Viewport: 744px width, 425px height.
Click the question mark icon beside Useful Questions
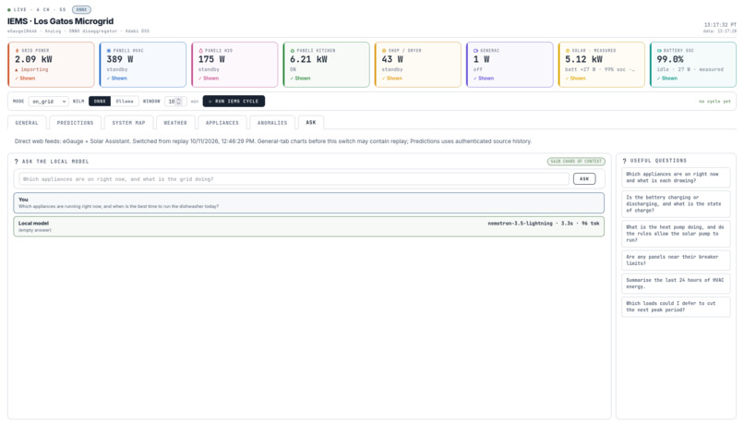(624, 161)
